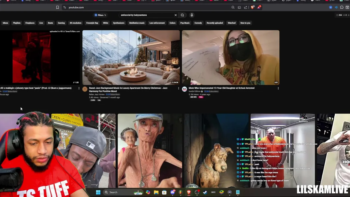Screen dimensions: 350x197
Task: Open the browser extensions puzzle icon
Action: coord(342,7)
